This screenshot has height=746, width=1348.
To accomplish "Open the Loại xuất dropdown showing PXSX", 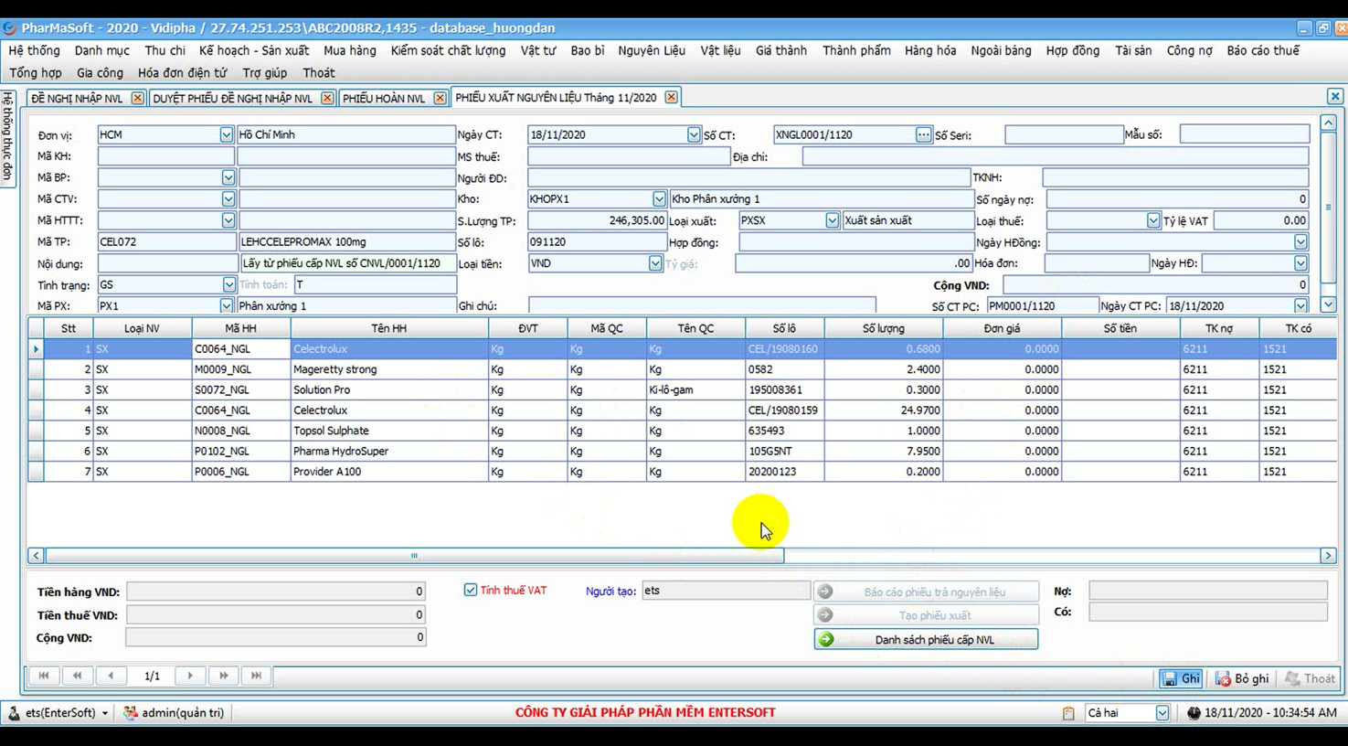I will click(832, 219).
